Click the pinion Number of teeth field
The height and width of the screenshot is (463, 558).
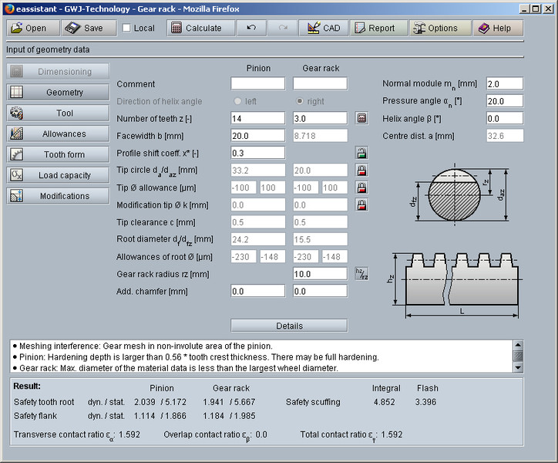coord(257,118)
